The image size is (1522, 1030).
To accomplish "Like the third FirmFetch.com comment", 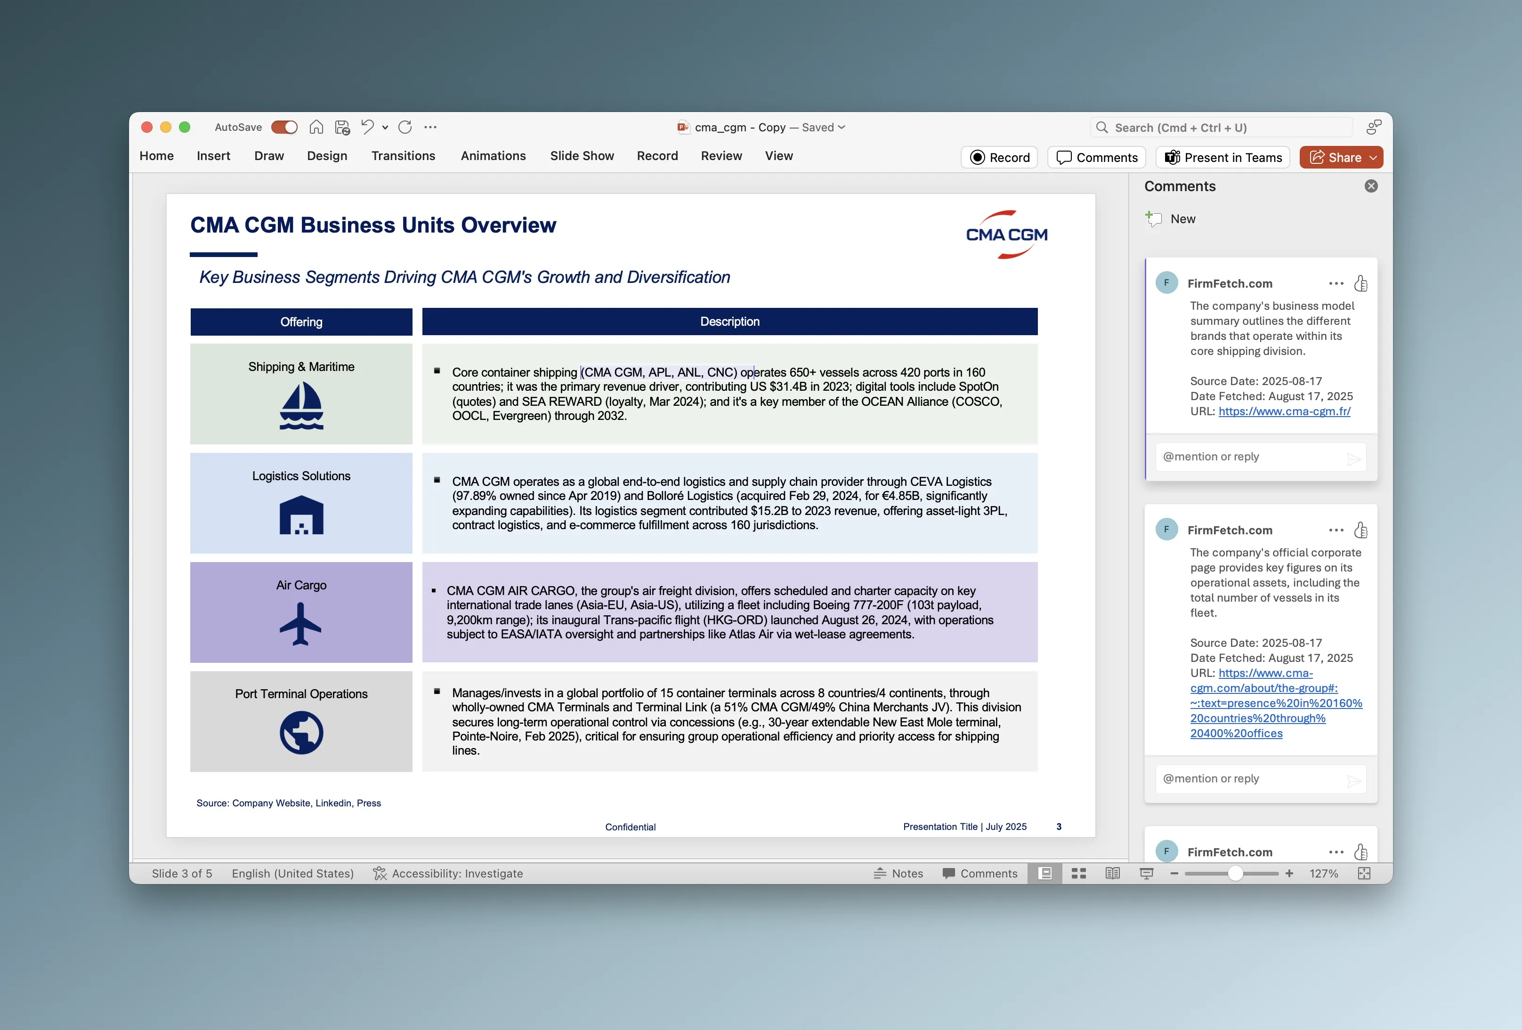I will pyautogui.click(x=1361, y=852).
